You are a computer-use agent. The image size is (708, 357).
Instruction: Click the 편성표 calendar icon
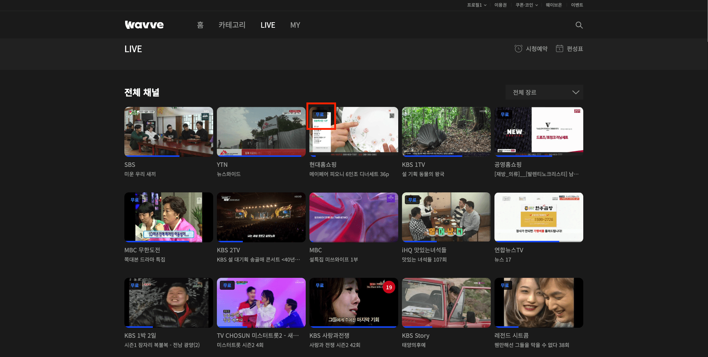[560, 49]
